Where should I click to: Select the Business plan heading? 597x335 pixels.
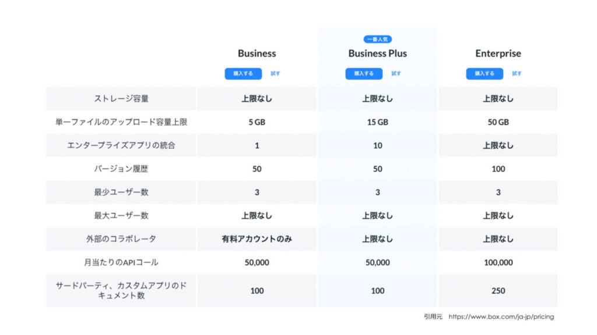coord(257,53)
